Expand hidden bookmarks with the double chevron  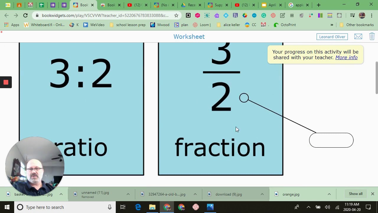(332, 25)
